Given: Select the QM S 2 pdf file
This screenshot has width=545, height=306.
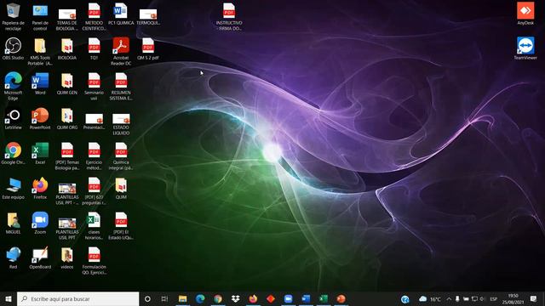Looking at the screenshot, I should click(x=148, y=48).
